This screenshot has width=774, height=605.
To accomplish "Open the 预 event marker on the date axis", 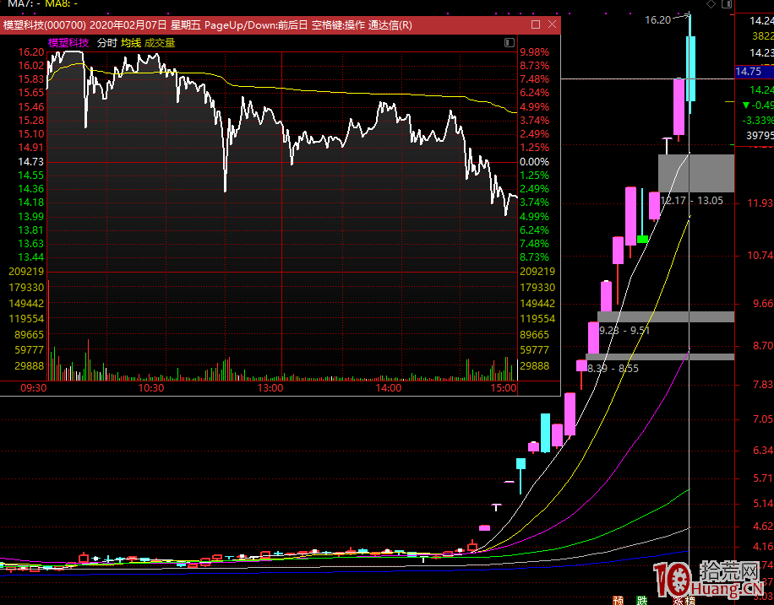I will click(618, 600).
